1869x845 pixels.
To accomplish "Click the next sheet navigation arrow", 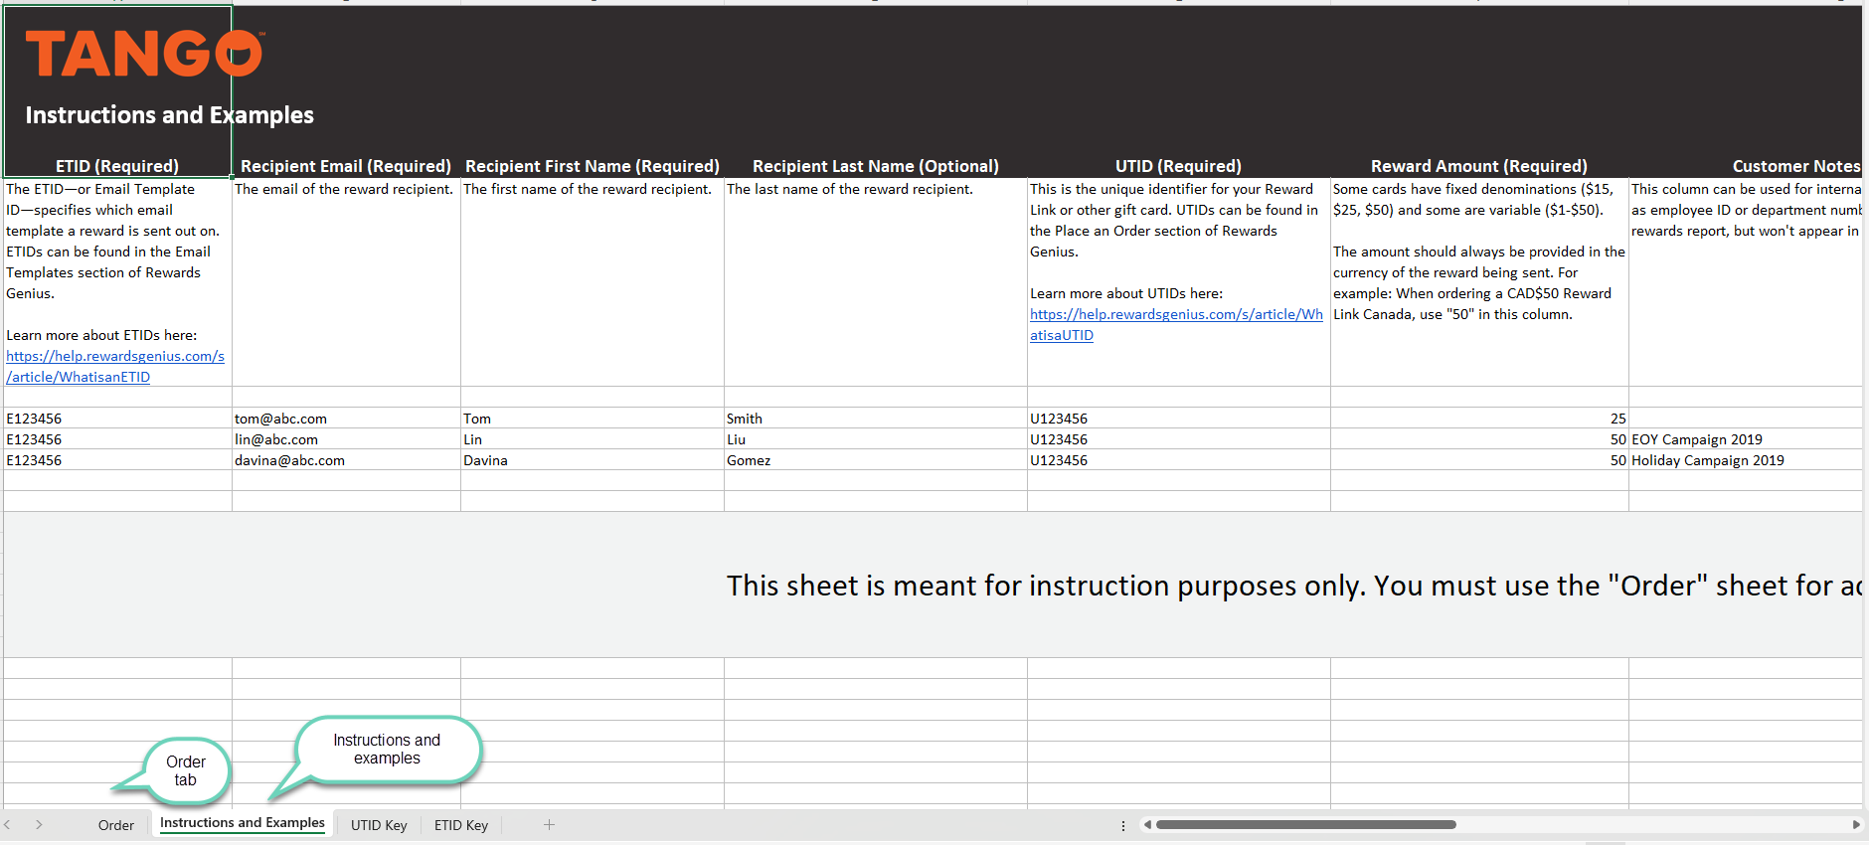I will (x=39, y=825).
